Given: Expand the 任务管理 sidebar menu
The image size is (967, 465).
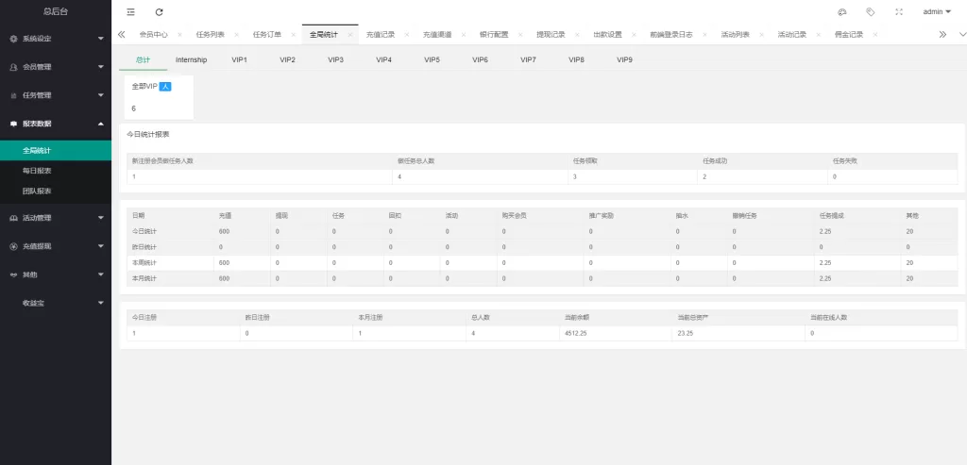Looking at the screenshot, I should 56,95.
